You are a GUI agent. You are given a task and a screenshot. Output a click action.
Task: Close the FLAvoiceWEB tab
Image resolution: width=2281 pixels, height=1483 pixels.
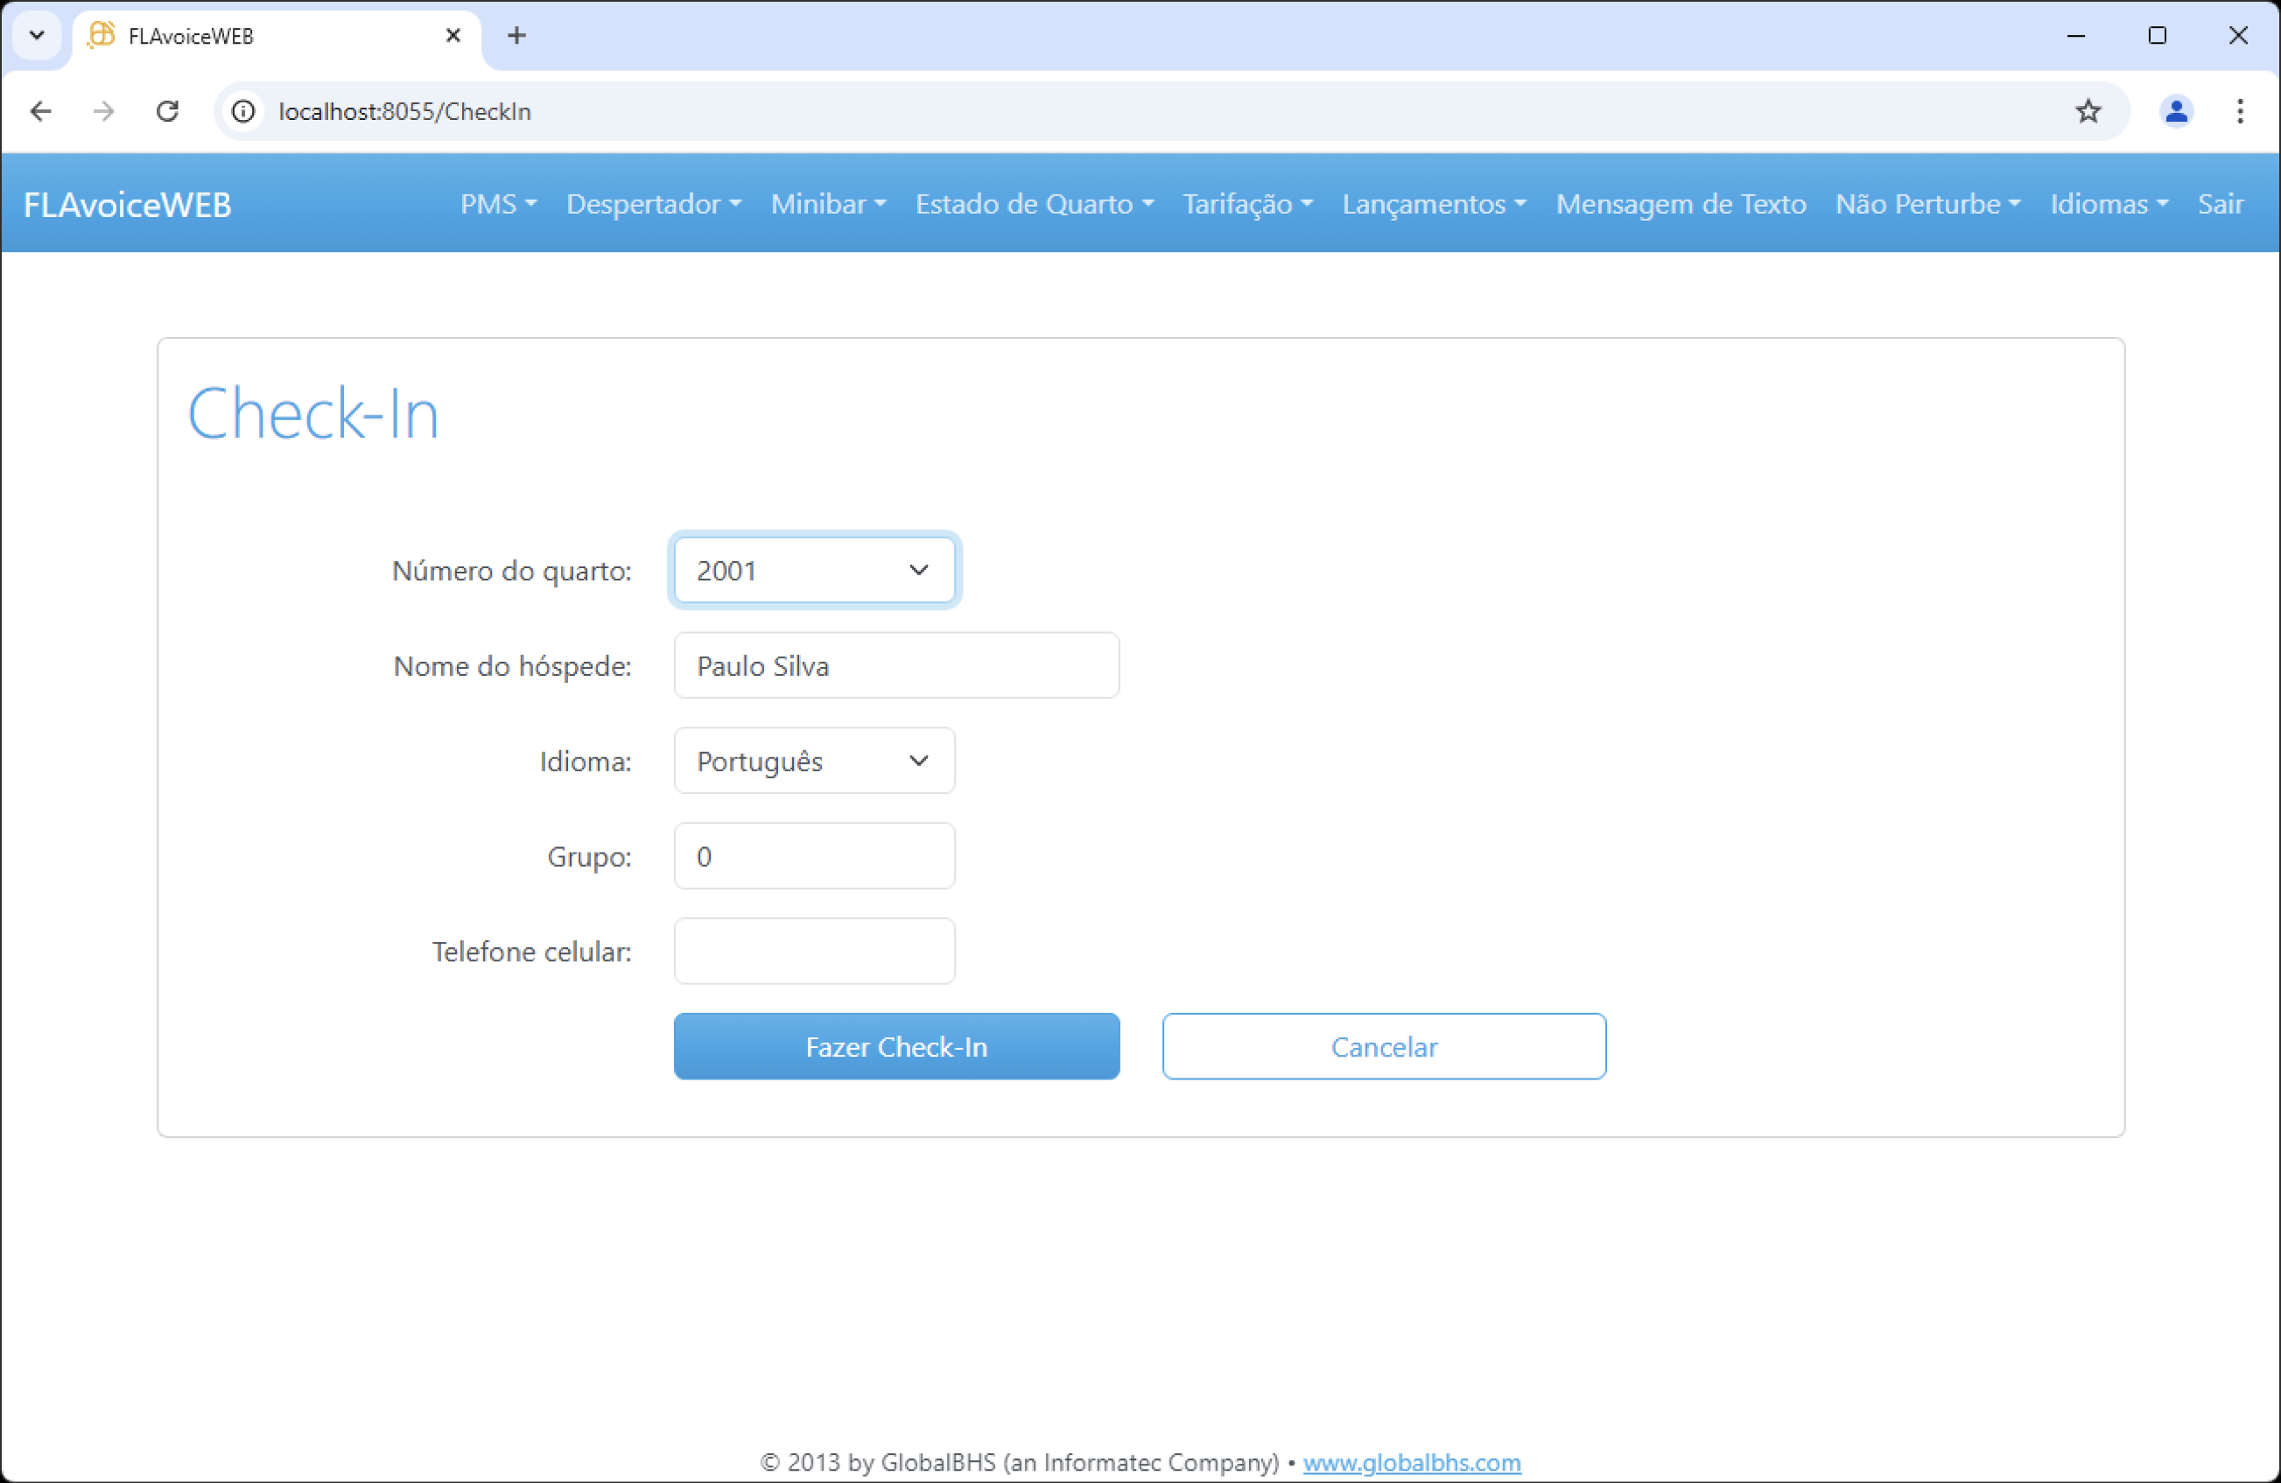point(453,36)
